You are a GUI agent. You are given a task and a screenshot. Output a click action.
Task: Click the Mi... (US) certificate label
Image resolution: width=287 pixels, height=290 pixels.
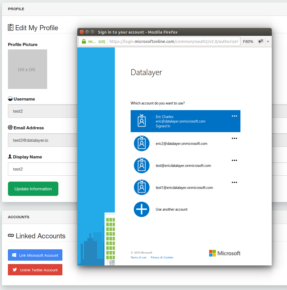(97, 42)
